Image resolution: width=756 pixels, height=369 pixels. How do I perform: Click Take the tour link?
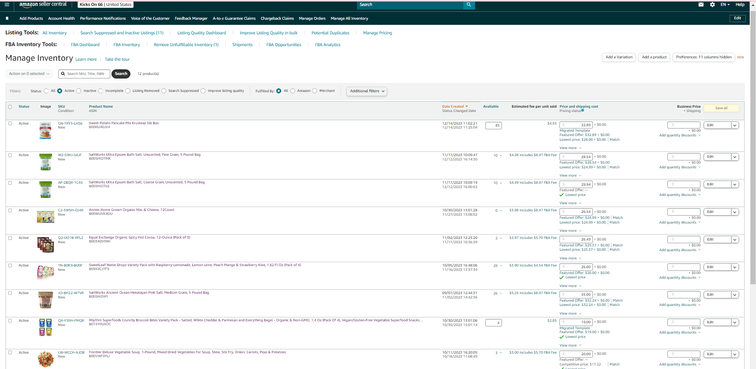[117, 60]
